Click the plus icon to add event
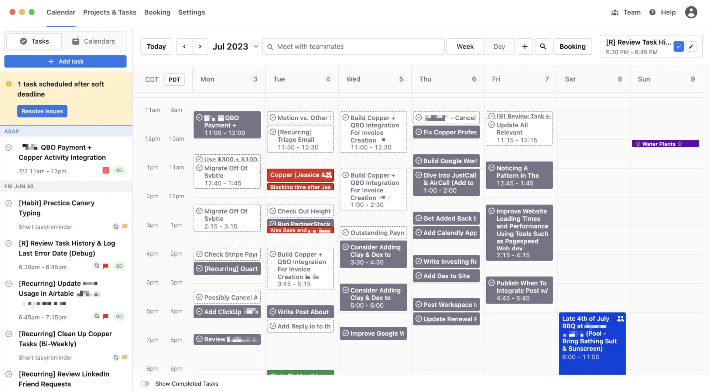The image size is (709, 391). (525, 47)
